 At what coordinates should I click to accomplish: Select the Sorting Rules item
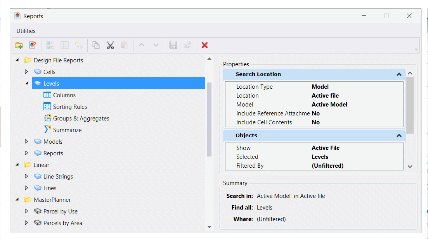click(70, 107)
